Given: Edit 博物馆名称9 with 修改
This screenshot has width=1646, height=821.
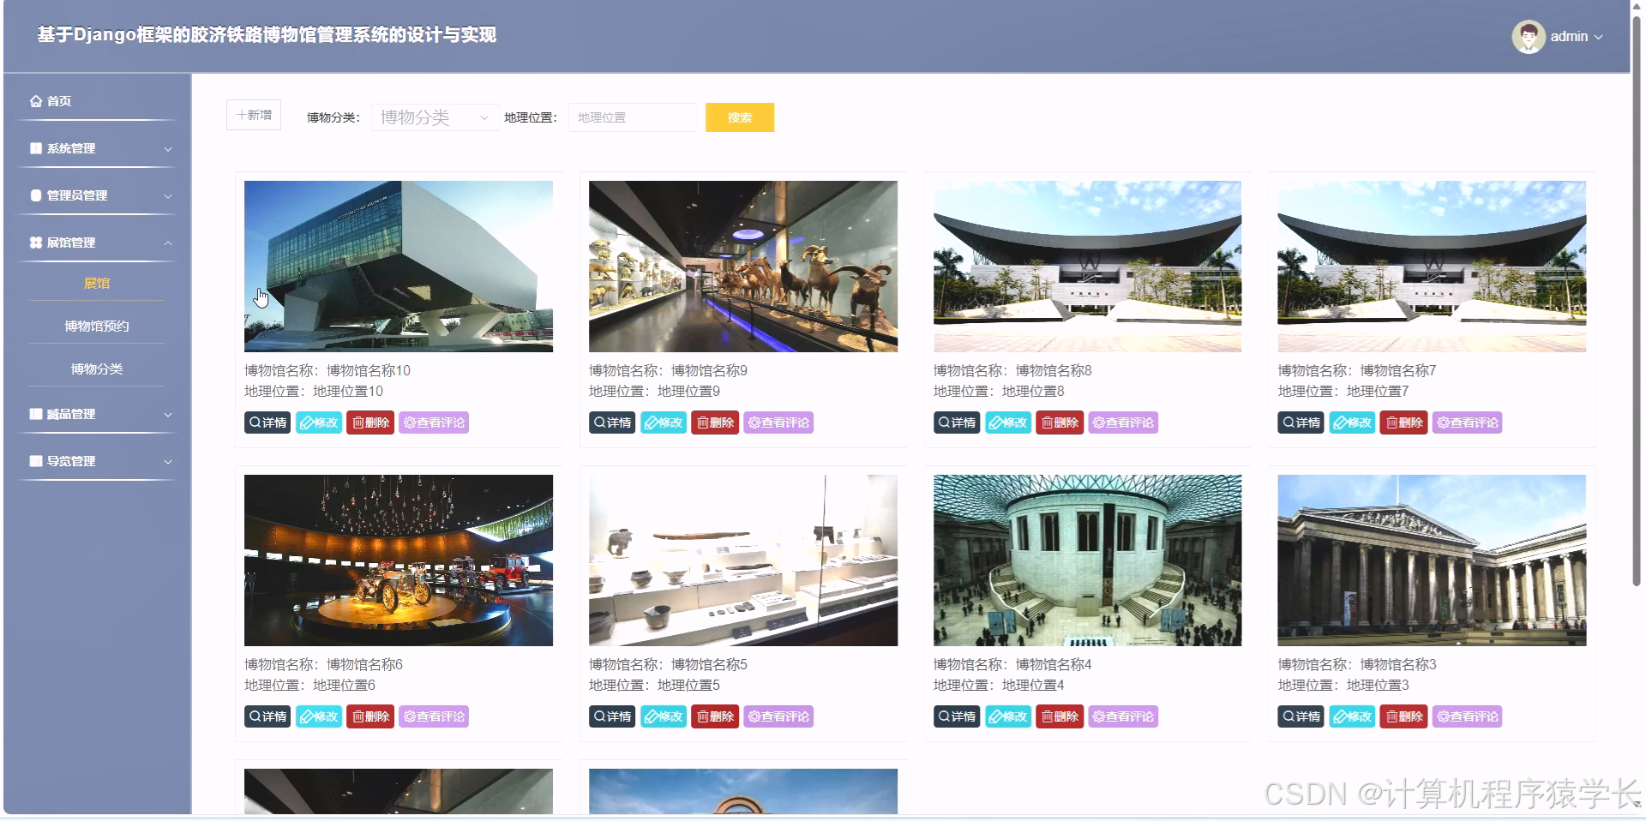Looking at the screenshot, I should (664, 422).
